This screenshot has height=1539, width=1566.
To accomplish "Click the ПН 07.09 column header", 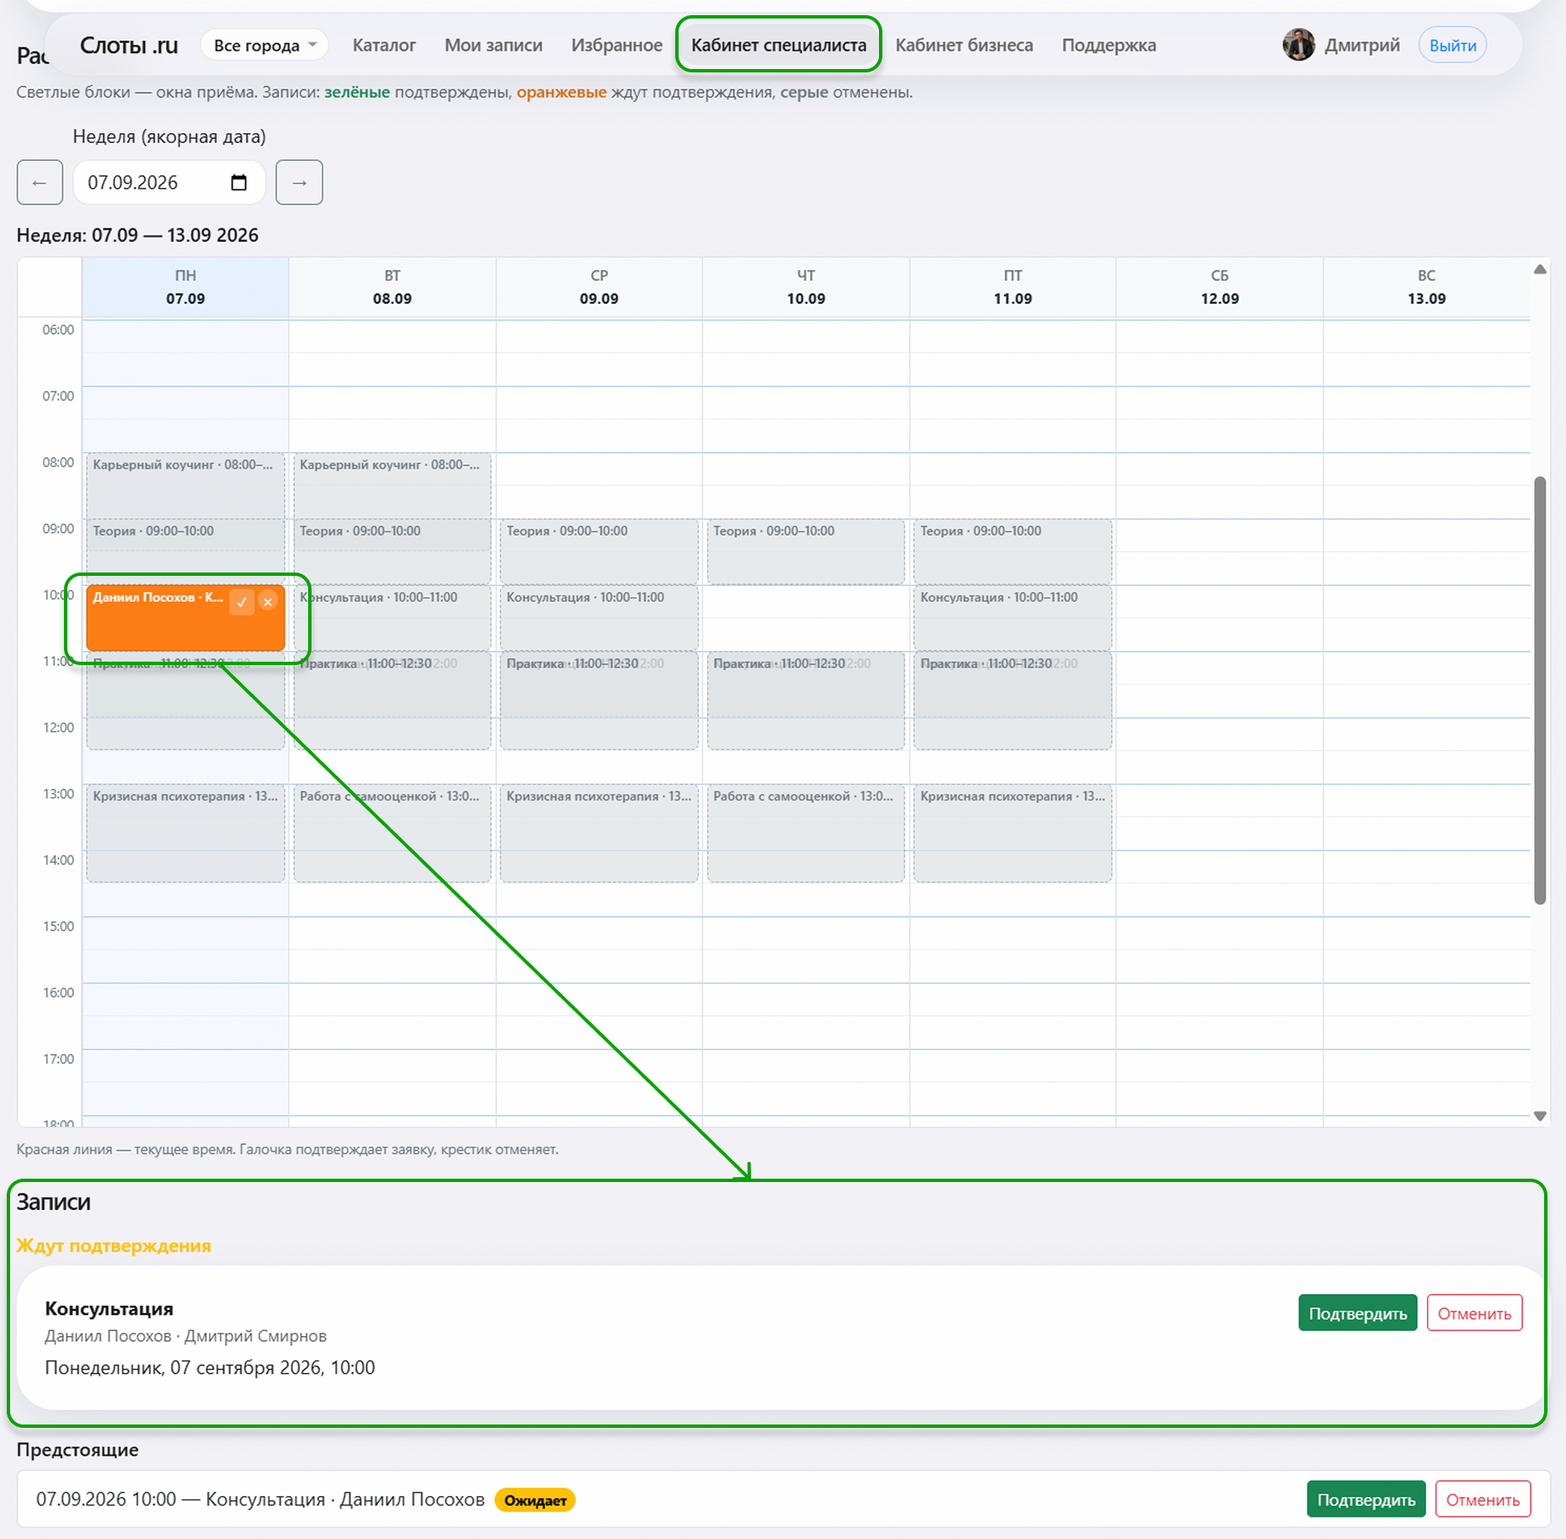I will 185,287.
